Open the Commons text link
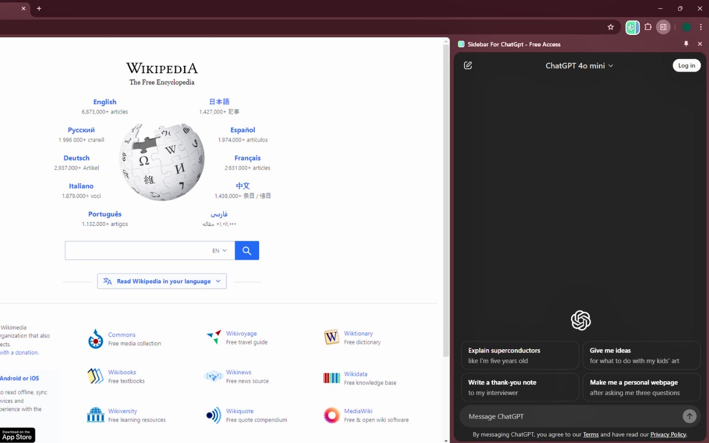The height and width of the screenshot is (443, 709). pyautogui.click(x=122, y=335)
